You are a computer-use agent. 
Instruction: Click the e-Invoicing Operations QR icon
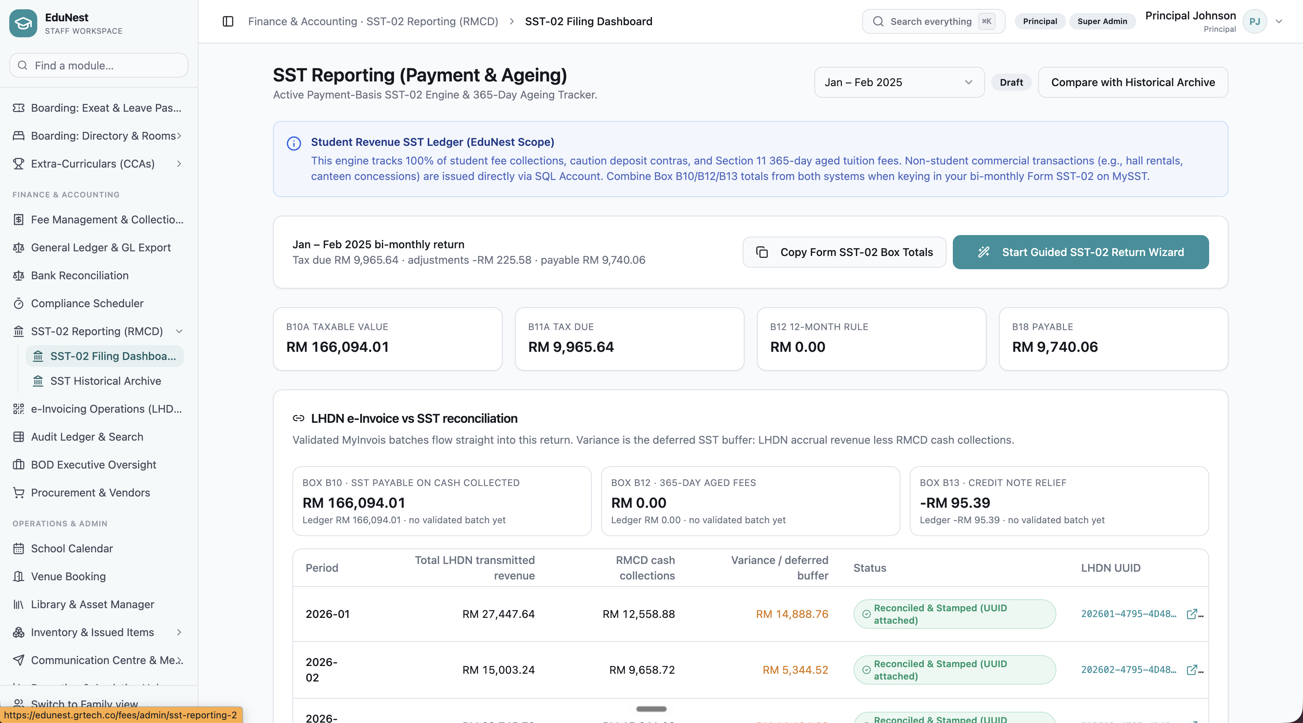(x=19, y=409)
